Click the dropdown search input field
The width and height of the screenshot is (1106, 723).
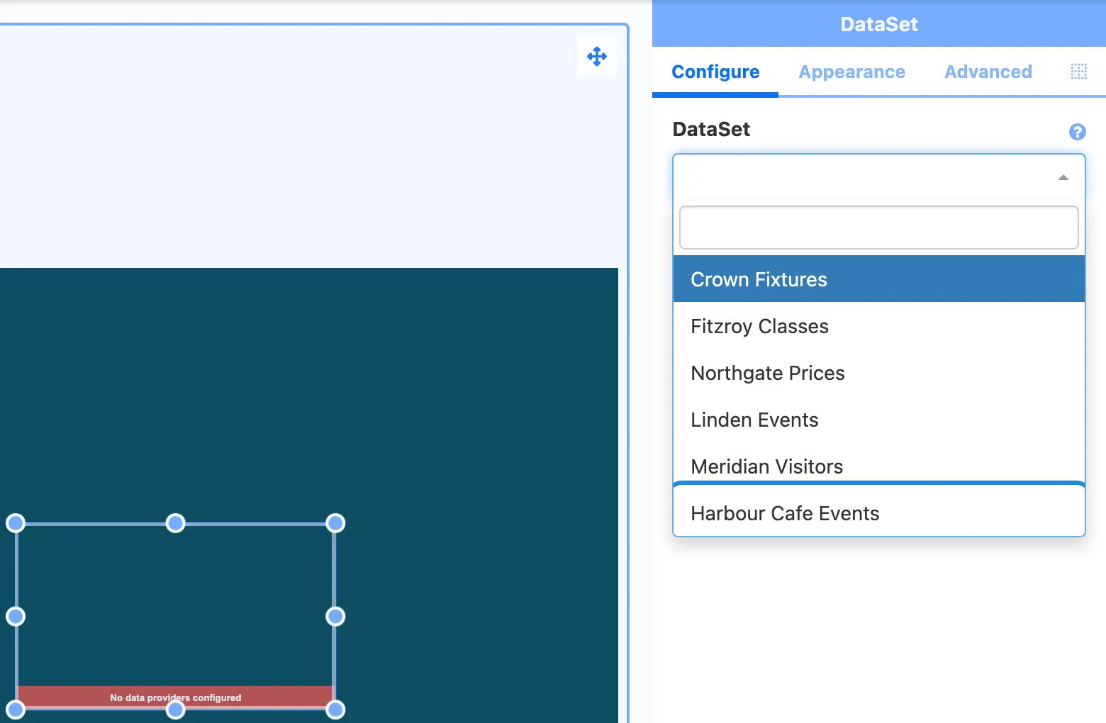(x=878, y=228)
